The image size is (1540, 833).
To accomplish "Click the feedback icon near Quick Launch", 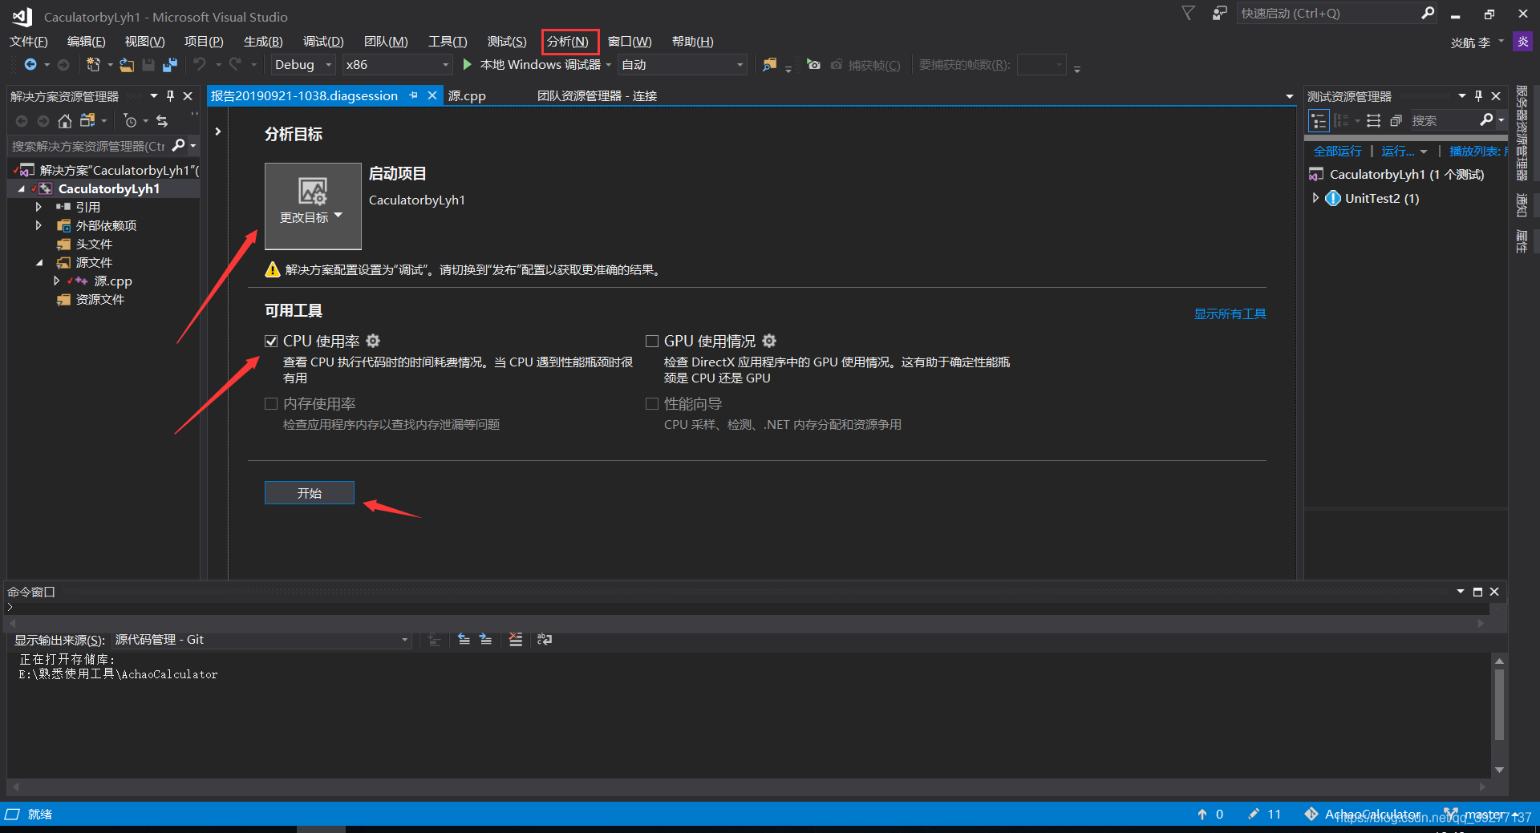I will pyautogui.click(x=1219, y=13).
